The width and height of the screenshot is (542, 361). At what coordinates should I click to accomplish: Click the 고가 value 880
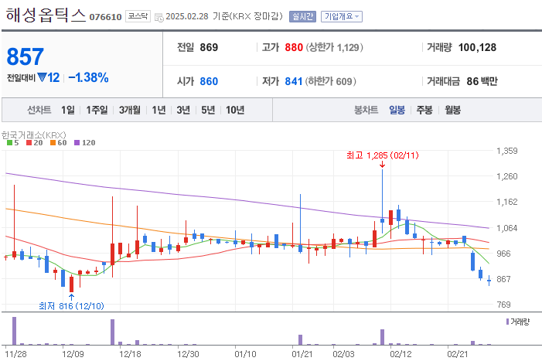(x=294, y=47)
